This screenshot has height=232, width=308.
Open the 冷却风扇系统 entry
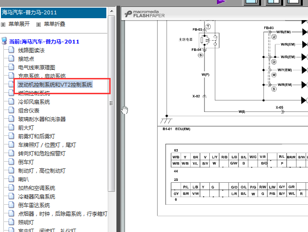[x=34, y=102]
